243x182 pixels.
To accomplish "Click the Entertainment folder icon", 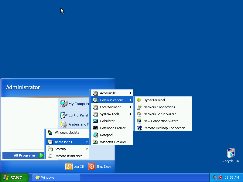I will tap(95, 107).
